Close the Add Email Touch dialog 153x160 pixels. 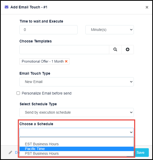(147, 7)
